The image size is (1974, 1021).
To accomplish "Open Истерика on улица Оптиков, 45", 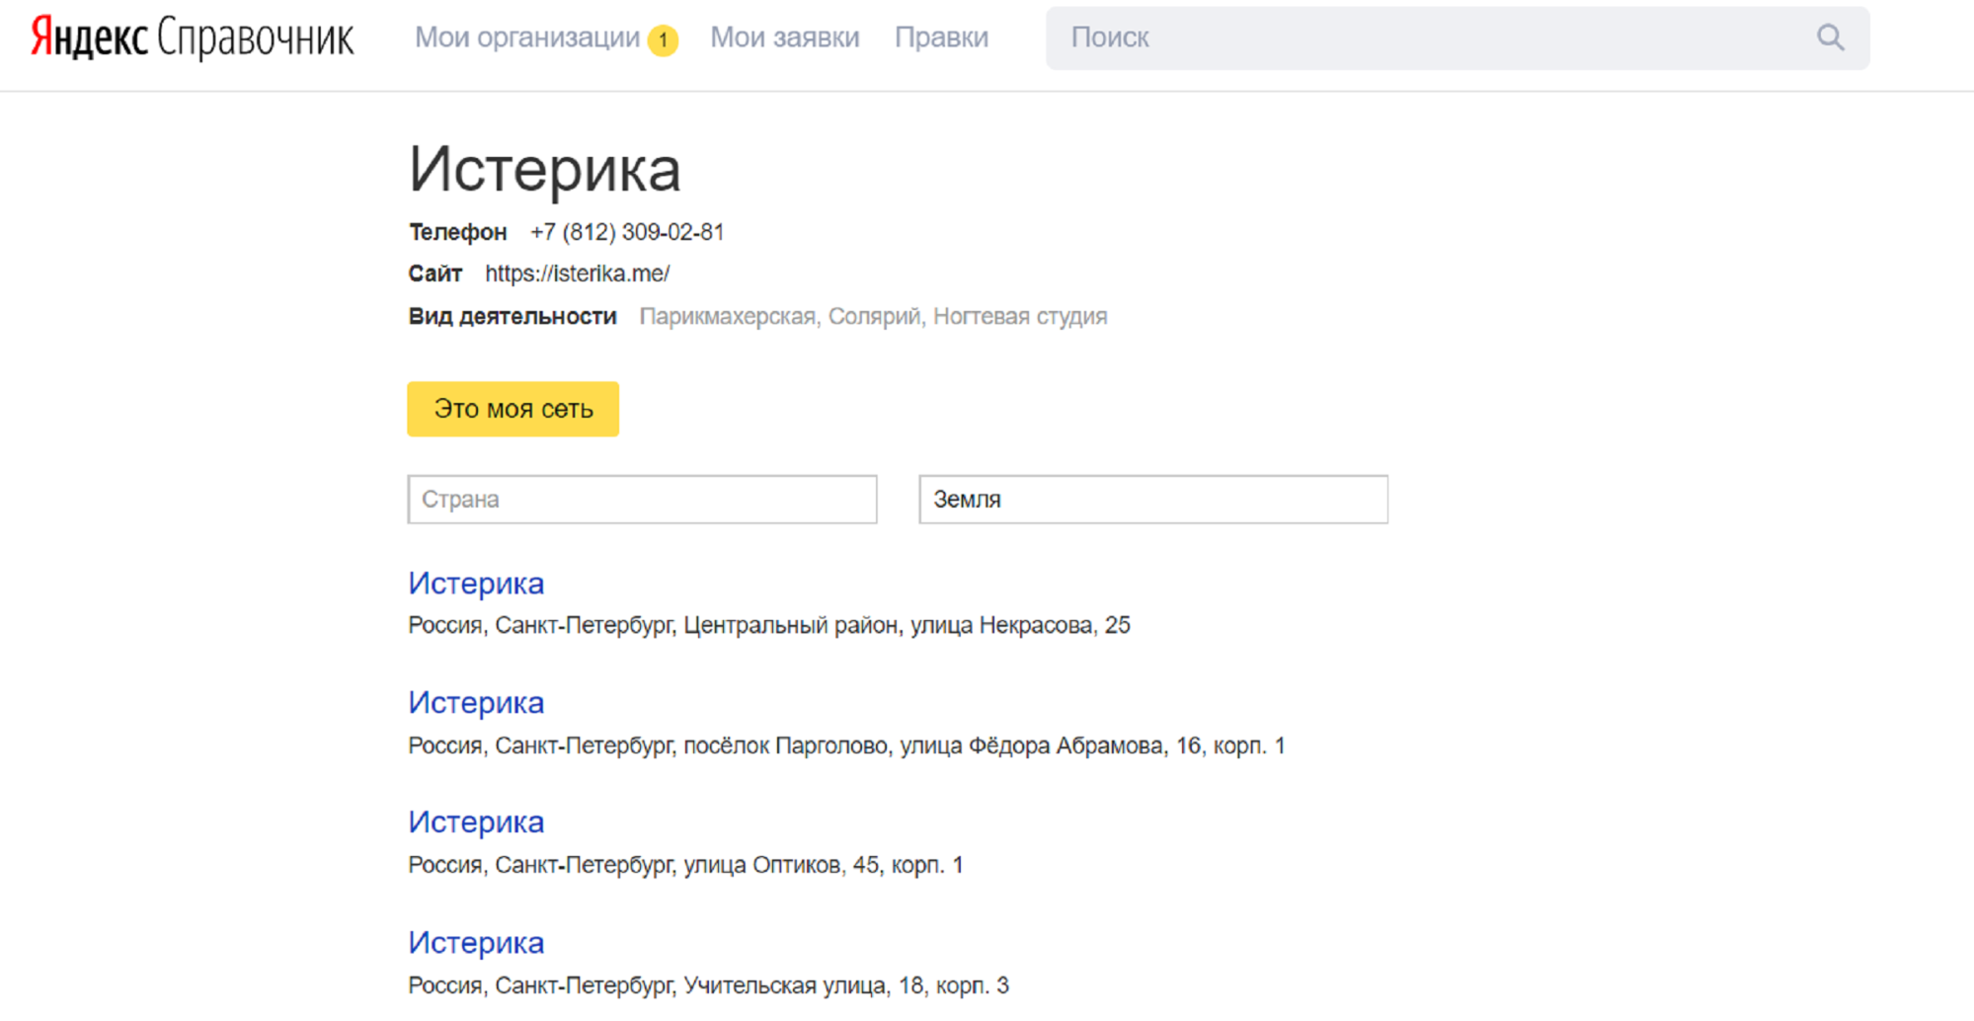I will click(476, 822).
